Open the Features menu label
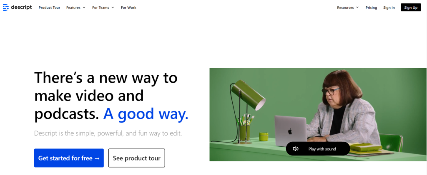427x175 pixels. tap(73, 7)
